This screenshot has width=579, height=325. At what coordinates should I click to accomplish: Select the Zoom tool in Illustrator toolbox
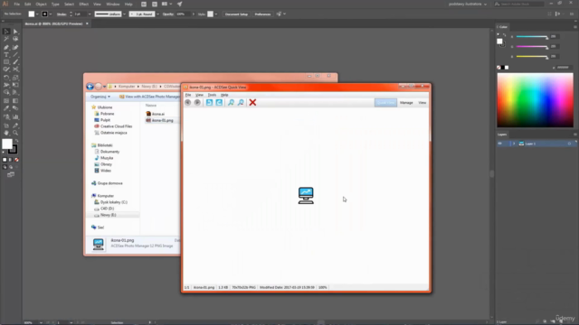click(x=15, y=133)
